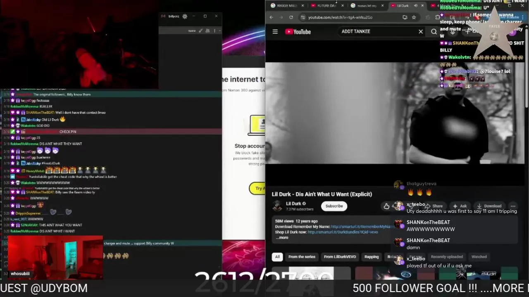Open the 'none' dropdown in billycnz window
This screenshot has width=529, height=297.
[192, 31]
